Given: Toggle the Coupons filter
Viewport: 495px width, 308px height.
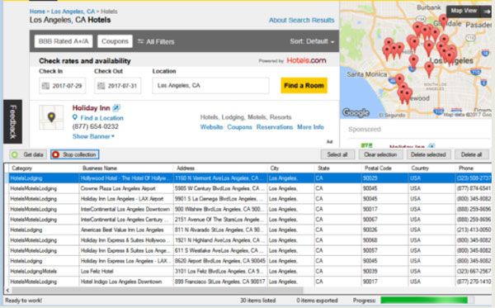Looking at the screenshot, I should [115, 41].
